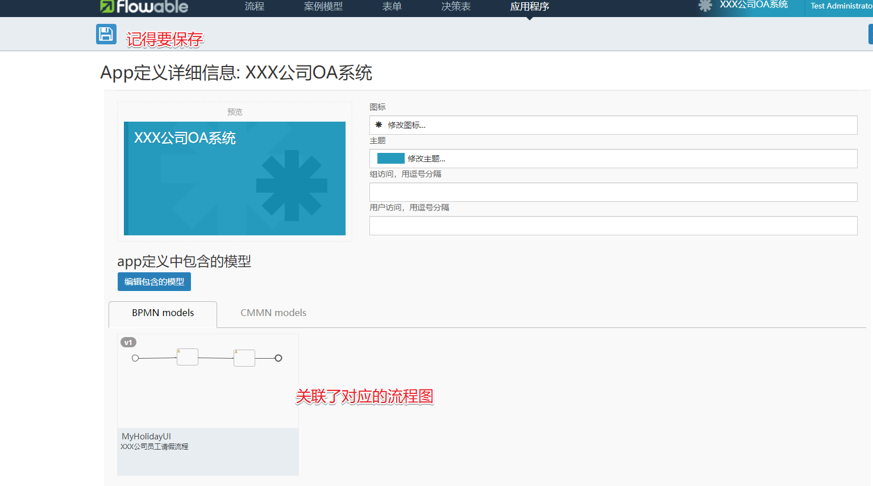The image size is (873, 486).
Task: Click the MyHolidayUI model name
Action: pos(146,437)
